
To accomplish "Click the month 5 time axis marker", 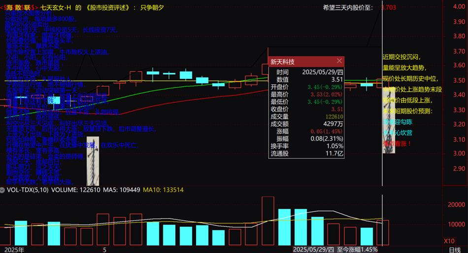I will 104,250.
